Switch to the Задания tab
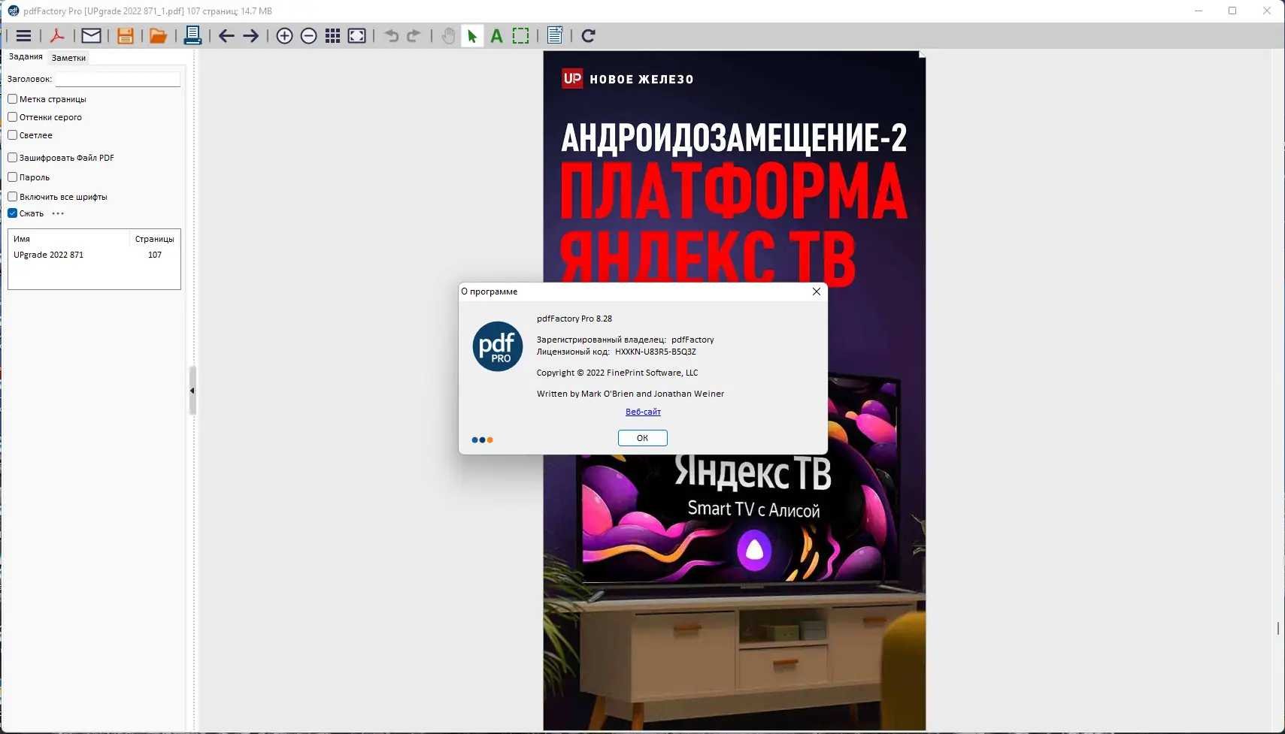The height and width of the screenshot is (734, 1285). tap(25, 56)
